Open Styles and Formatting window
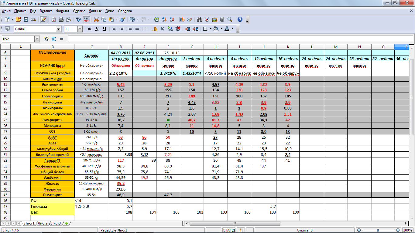Screen dimensions: 415x233 coord(7,29)
